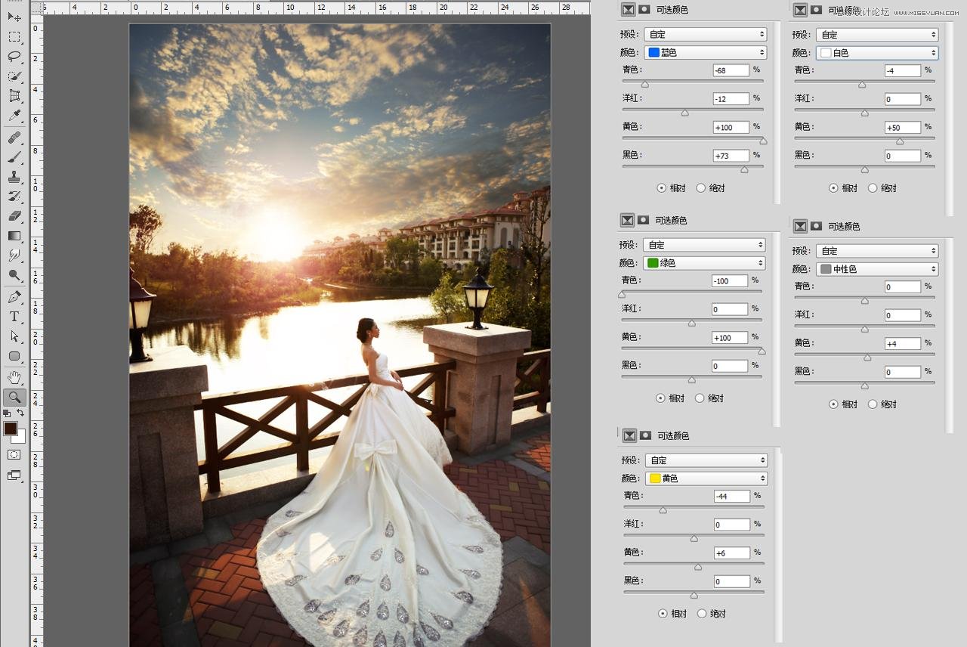Open the 蓝色 color dropdown
The width and height of the screenshot is (967, 647).
706,53
